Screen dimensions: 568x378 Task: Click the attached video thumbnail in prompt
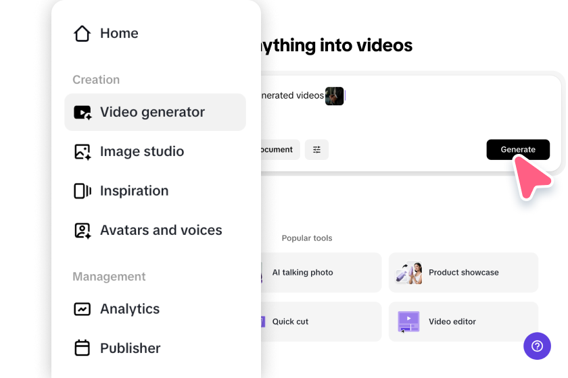pyautogui.click(x=334, y=96)
